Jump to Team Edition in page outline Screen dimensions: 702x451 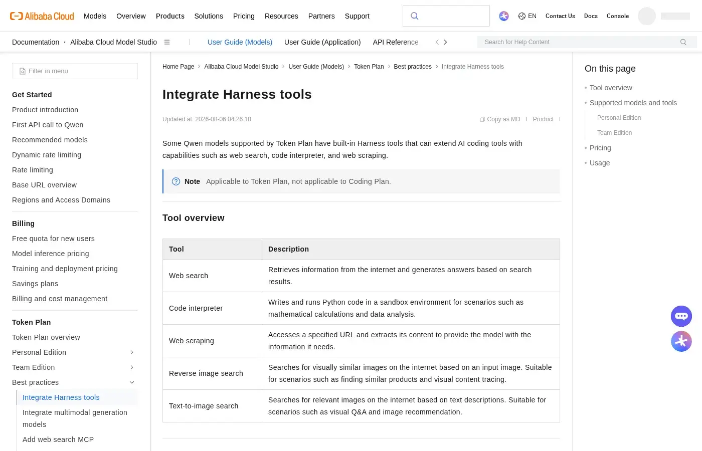(x=614, y=133)
